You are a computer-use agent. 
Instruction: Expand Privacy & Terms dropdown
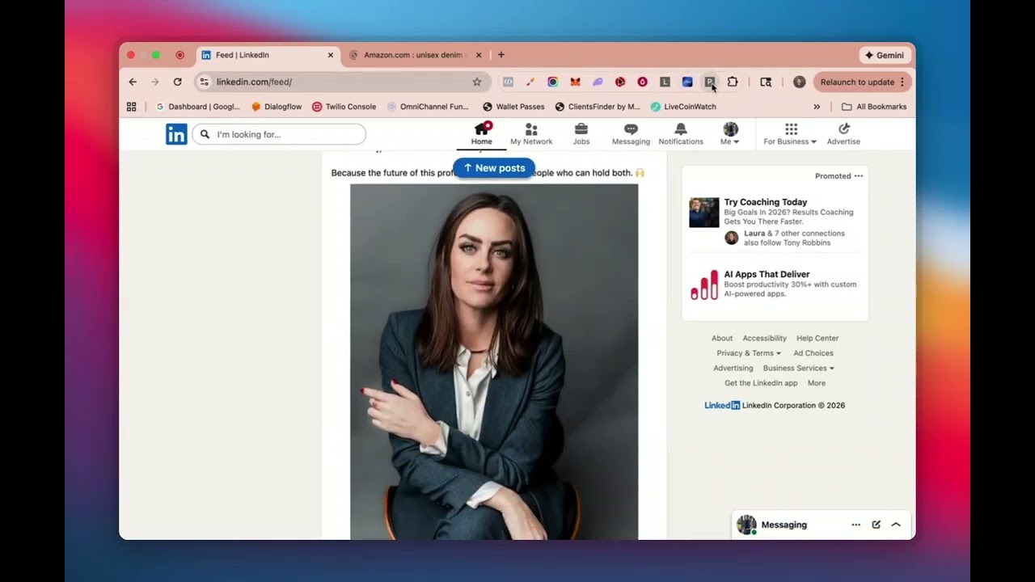click(x=749, y=353)
